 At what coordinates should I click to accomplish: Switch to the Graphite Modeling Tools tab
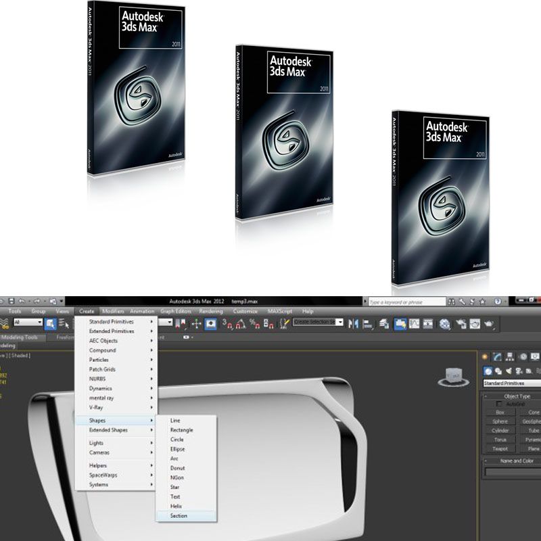click(x=22, y=337)
